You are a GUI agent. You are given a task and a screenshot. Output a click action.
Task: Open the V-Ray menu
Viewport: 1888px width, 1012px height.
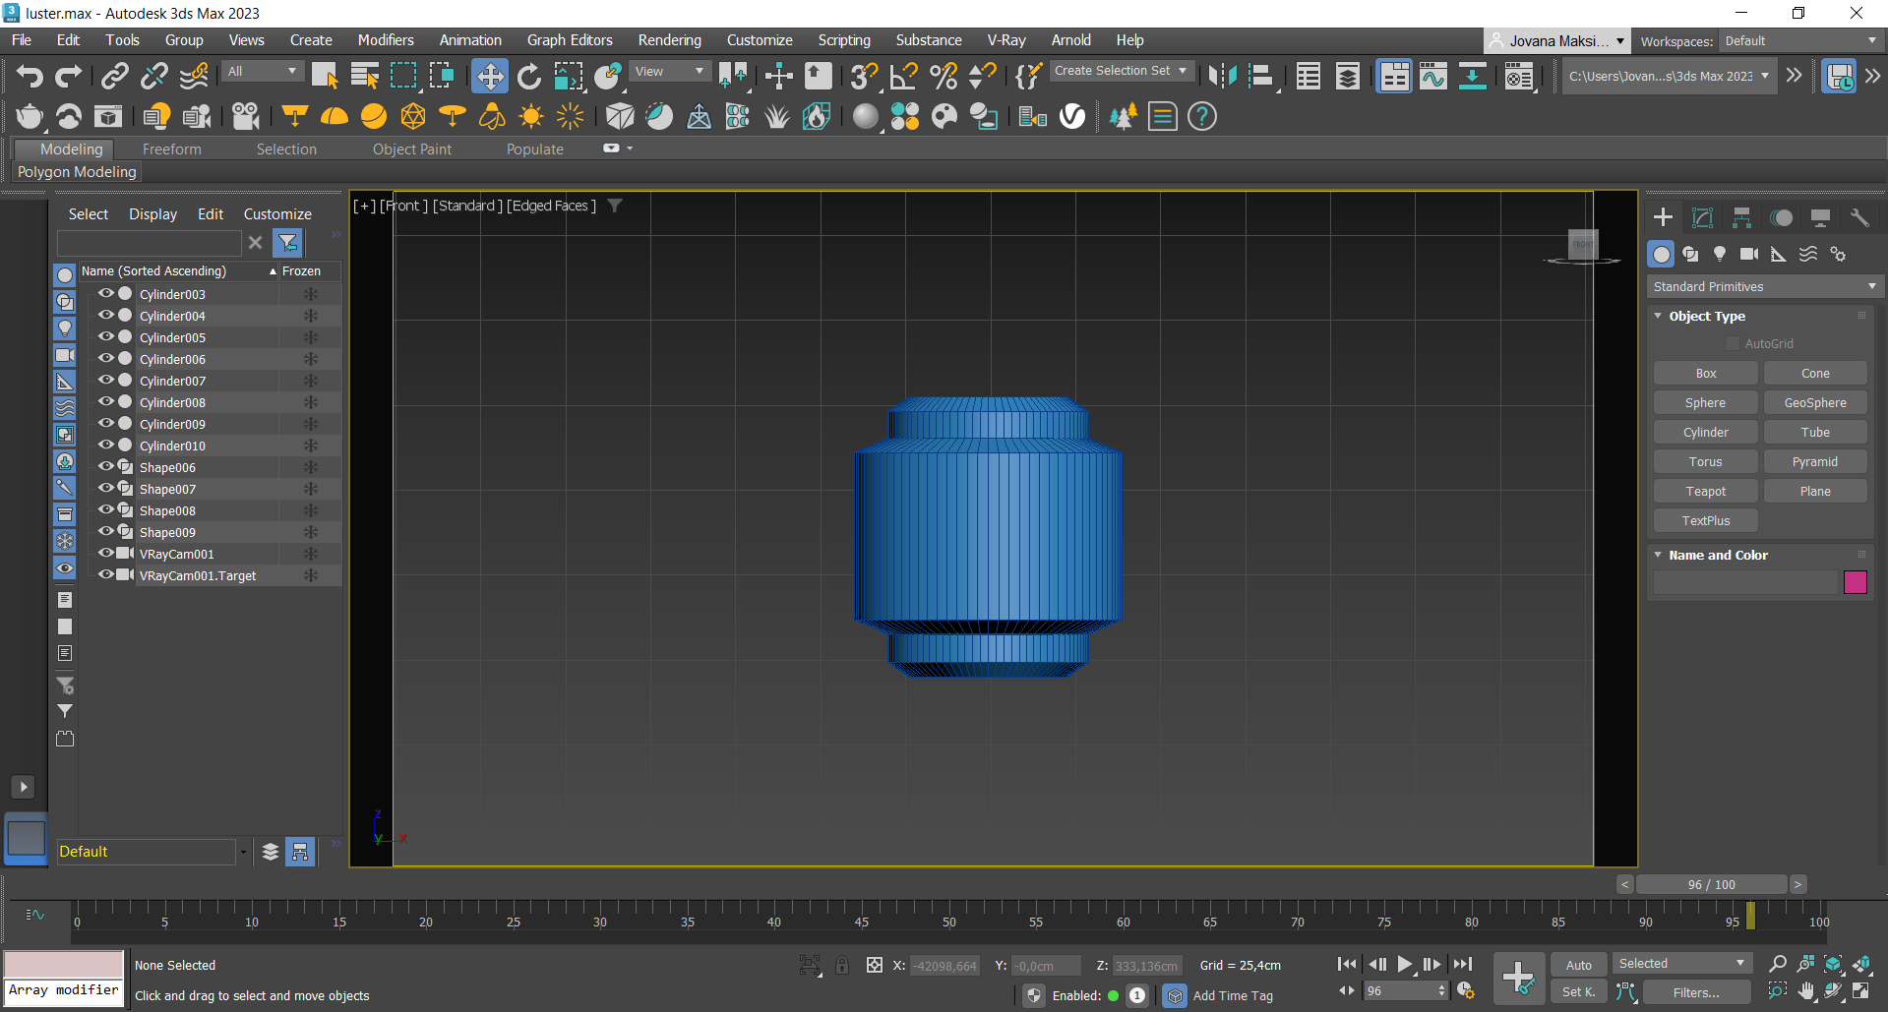point(1006,40)
